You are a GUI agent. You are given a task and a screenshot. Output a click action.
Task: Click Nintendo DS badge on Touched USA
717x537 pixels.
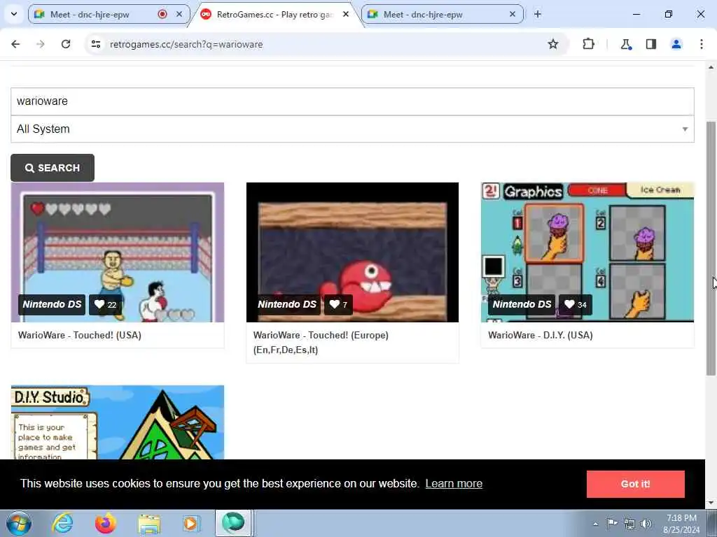(52, 305)
